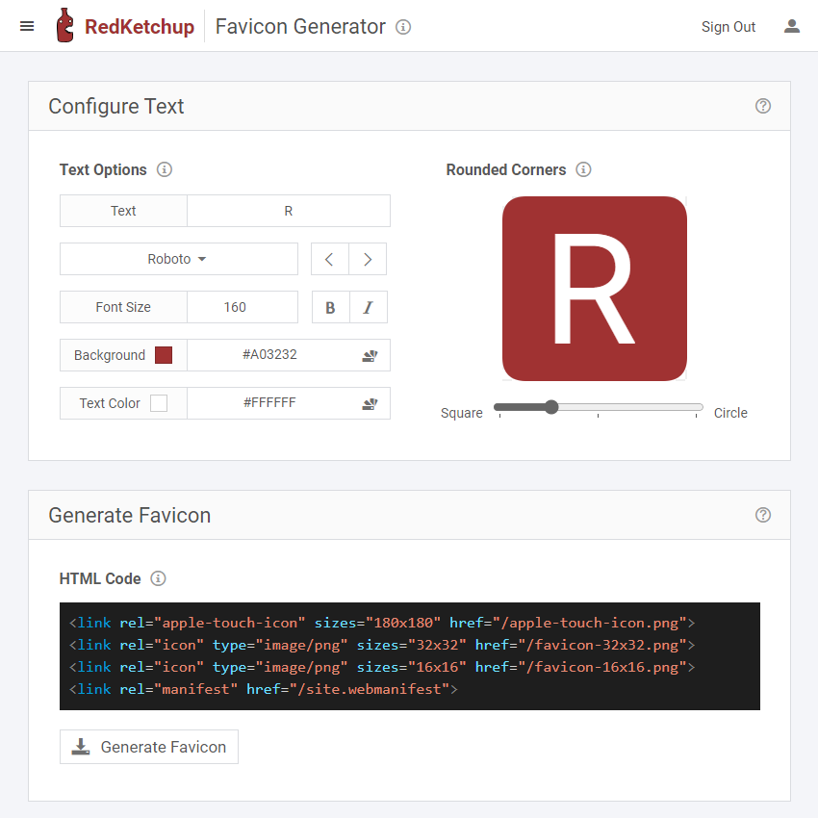Click the Generate Favicon download button
The width and height of the screenshot is (818, 818).
(x=149, y=747)
